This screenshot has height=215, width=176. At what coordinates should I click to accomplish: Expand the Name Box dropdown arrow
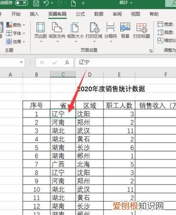(21, 62)
